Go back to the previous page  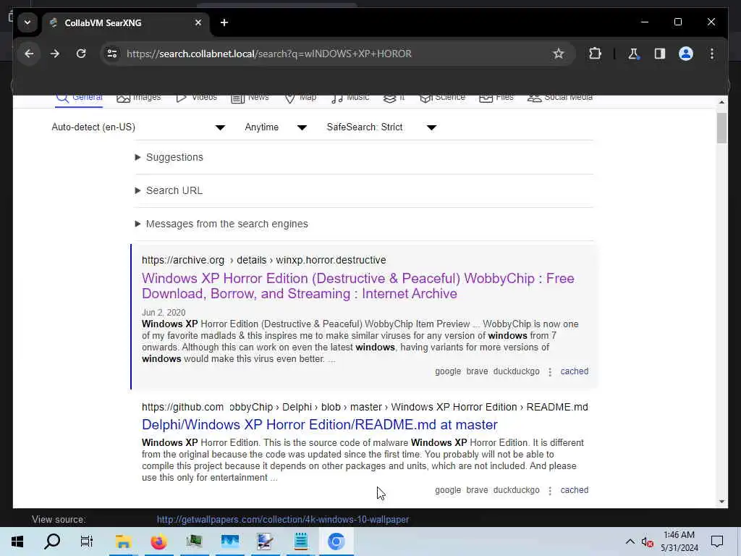pyautogui.click(x=29, y=54)
